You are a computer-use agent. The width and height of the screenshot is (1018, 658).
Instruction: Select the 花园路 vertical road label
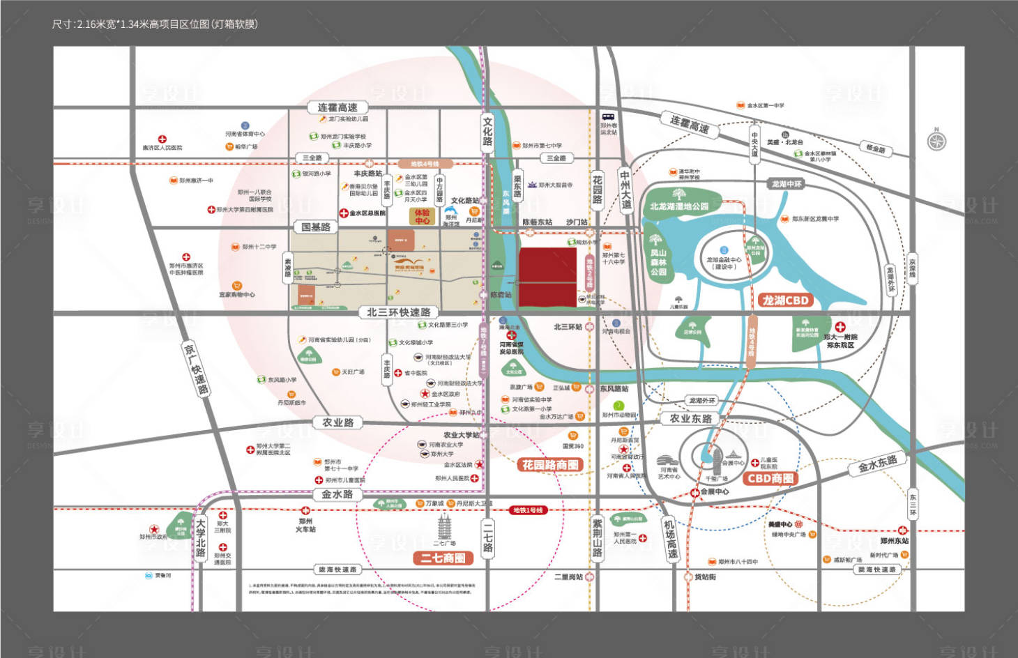pyautogui.click(x=597, y=189)
